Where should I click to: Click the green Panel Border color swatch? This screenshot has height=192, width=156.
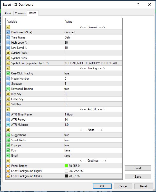(66, 166)
